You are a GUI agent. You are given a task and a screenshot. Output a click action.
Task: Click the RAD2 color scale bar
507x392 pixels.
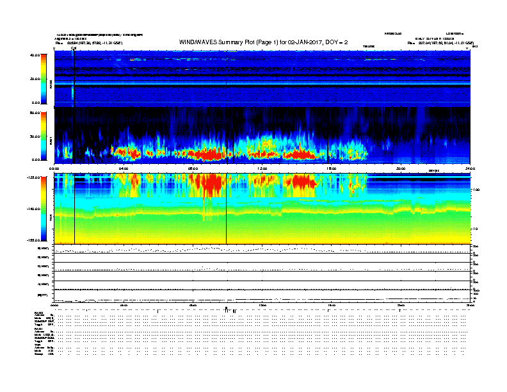coord(44,79)
